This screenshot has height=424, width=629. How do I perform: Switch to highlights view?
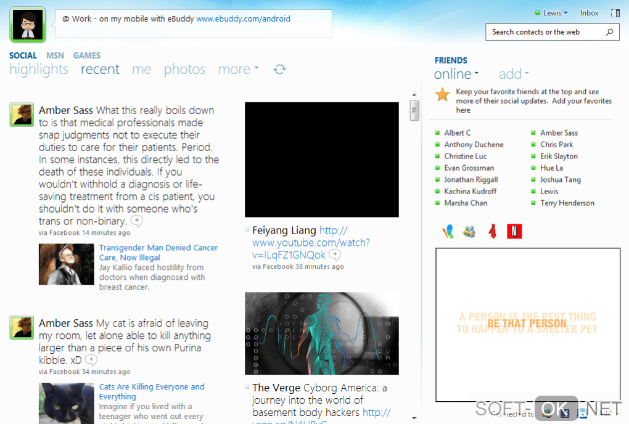(39, 69)
